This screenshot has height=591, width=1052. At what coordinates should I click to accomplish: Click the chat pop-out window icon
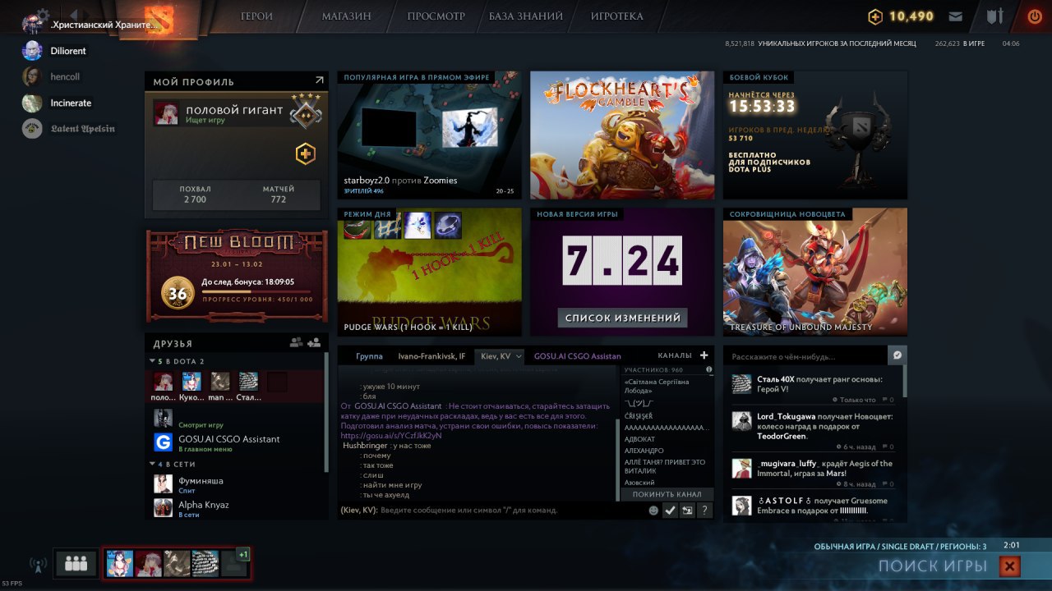[x=687, y=511]
